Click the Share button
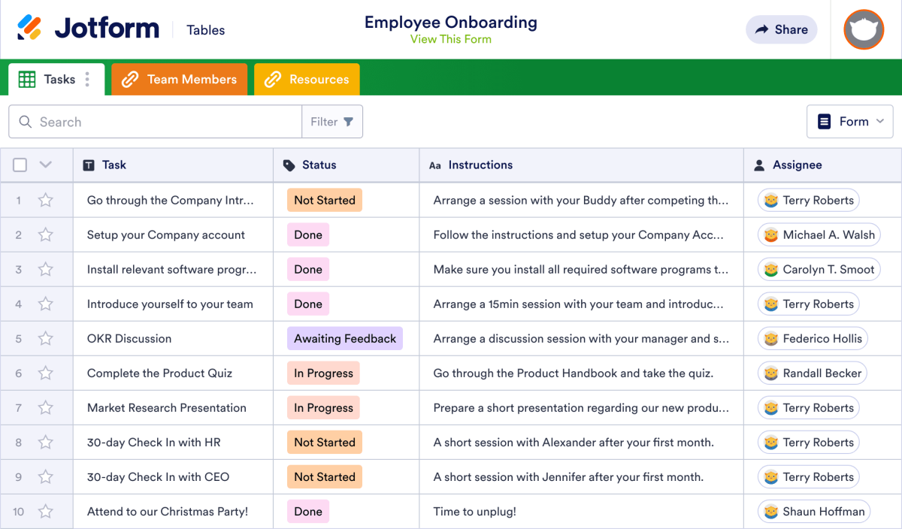Screen dimensions: 902x529 click(781, 29)
